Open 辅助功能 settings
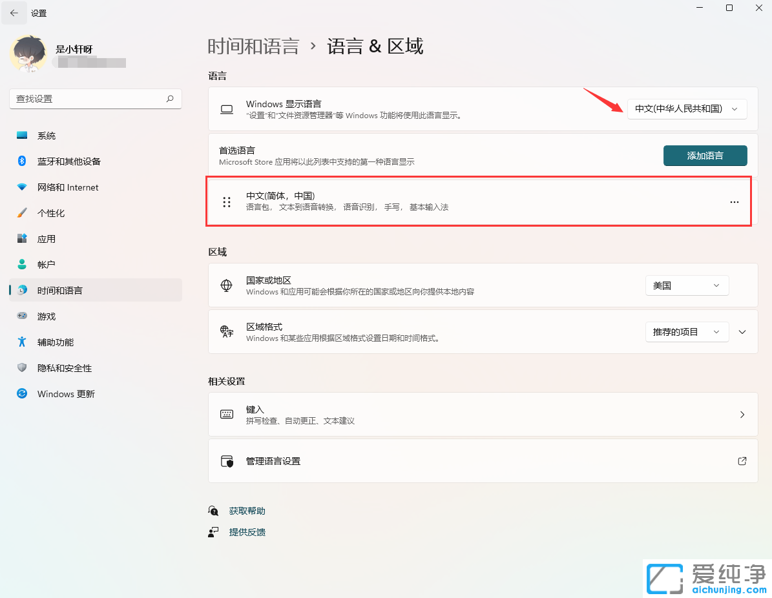The height and width of the screenshot is (598, 772). [x=96, y=342]
